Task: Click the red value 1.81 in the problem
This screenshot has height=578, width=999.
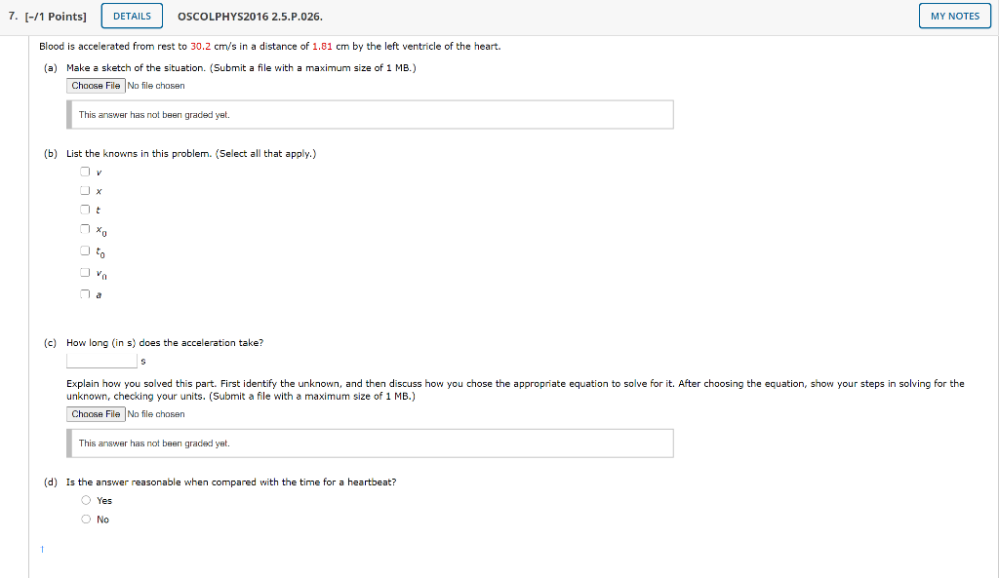Action: (322, 47)
